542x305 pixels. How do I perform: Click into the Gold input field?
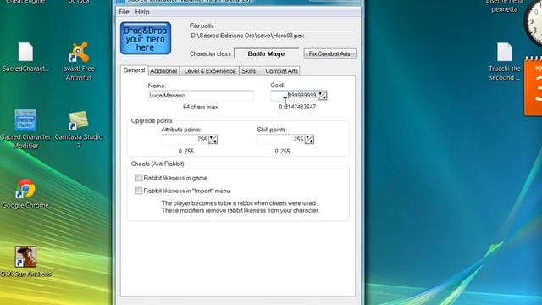point(294,96)
